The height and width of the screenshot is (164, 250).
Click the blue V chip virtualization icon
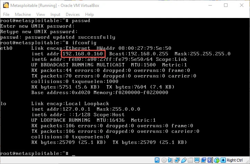click(210, 160)
